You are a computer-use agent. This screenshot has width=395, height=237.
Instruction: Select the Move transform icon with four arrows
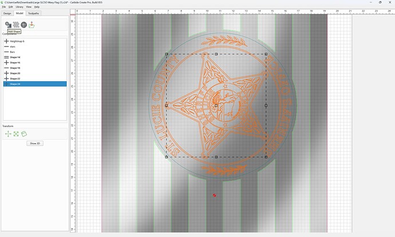click(8, 134)
